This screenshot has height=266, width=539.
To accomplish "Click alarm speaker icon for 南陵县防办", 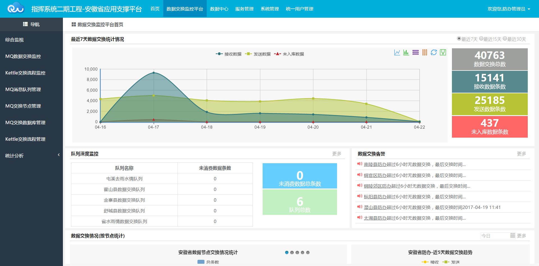I will point(360,164).
